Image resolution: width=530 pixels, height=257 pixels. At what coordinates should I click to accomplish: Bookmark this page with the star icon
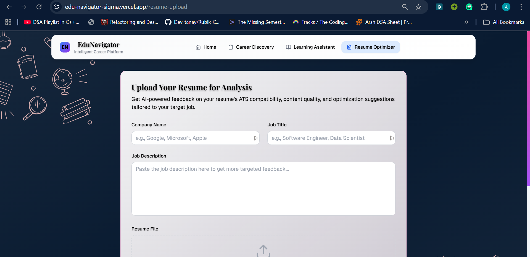(x=418, y=7)
